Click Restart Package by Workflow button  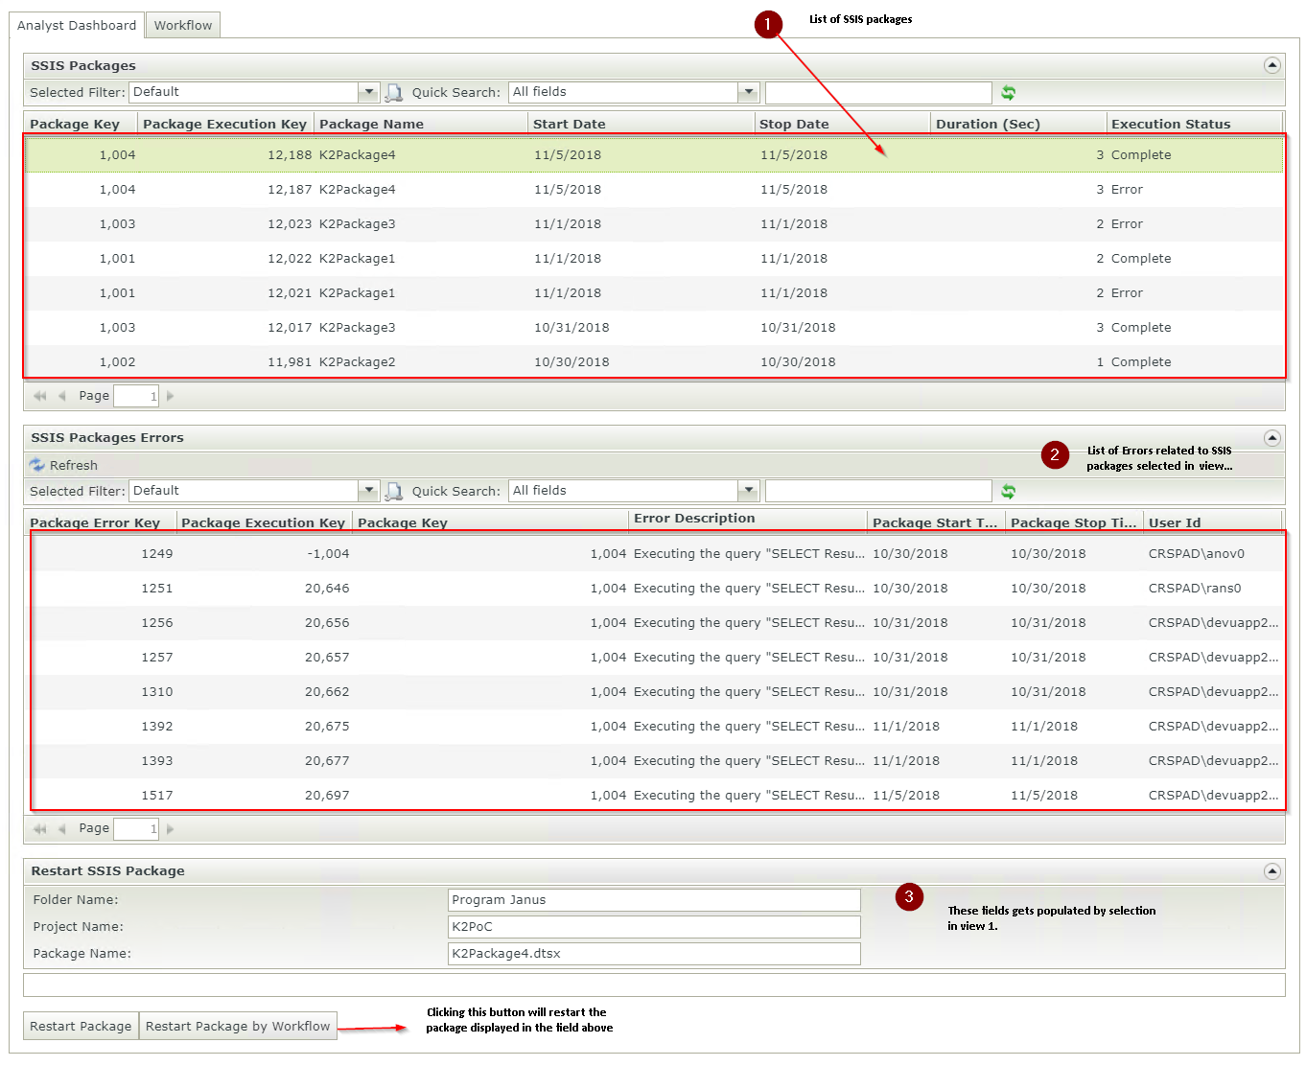238,1026
